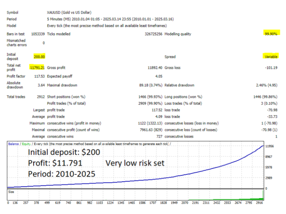Click the Relative drawdown value 2.46% (4.95)
This screenshot has width=286, height=214.
coord(266,85)
